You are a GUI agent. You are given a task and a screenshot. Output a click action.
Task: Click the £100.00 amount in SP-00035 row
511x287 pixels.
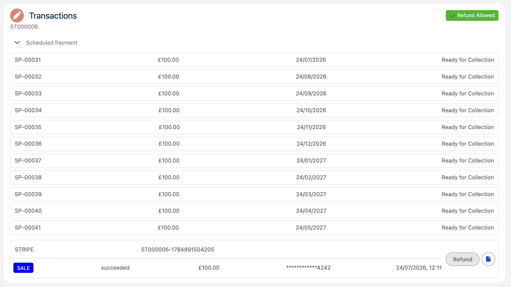(169, 127)
